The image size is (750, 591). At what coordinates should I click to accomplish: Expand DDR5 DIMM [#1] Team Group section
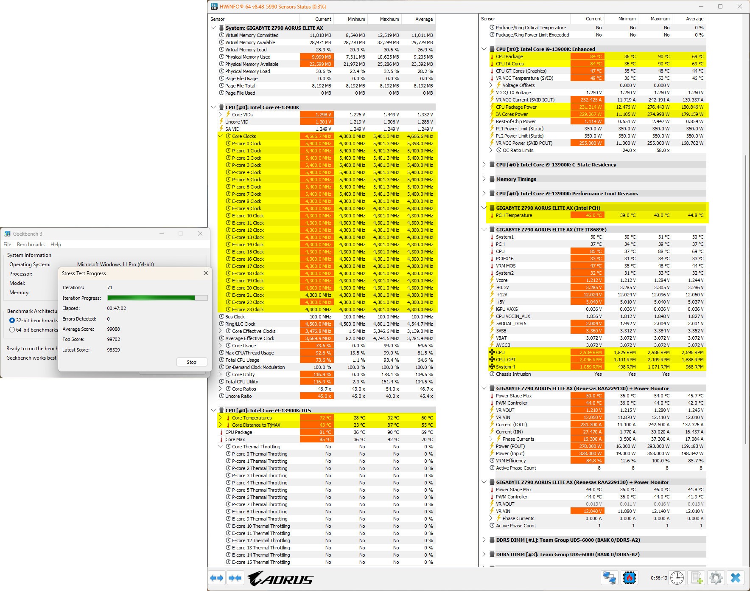click(484, 540)
